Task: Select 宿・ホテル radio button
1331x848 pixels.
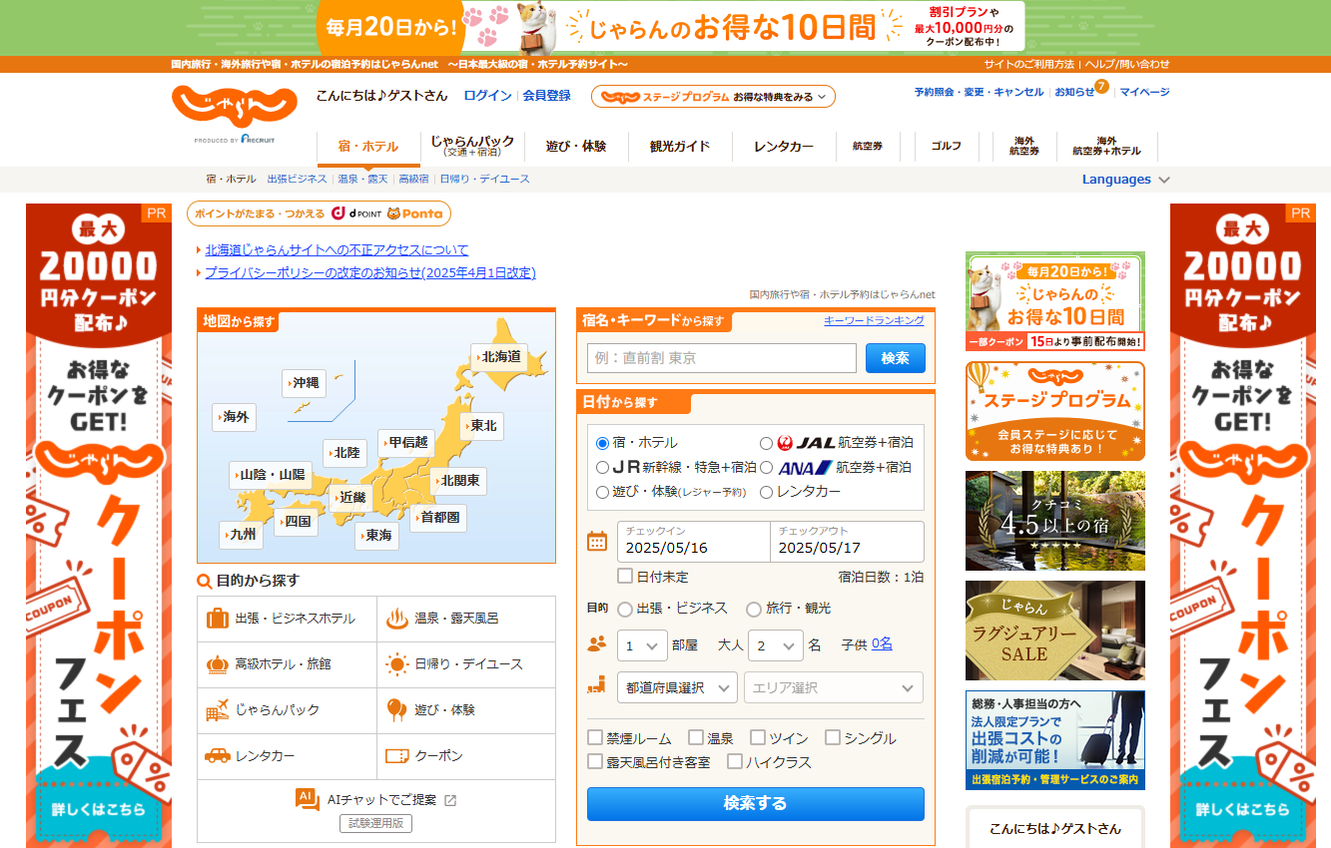Action: [602, 443]
